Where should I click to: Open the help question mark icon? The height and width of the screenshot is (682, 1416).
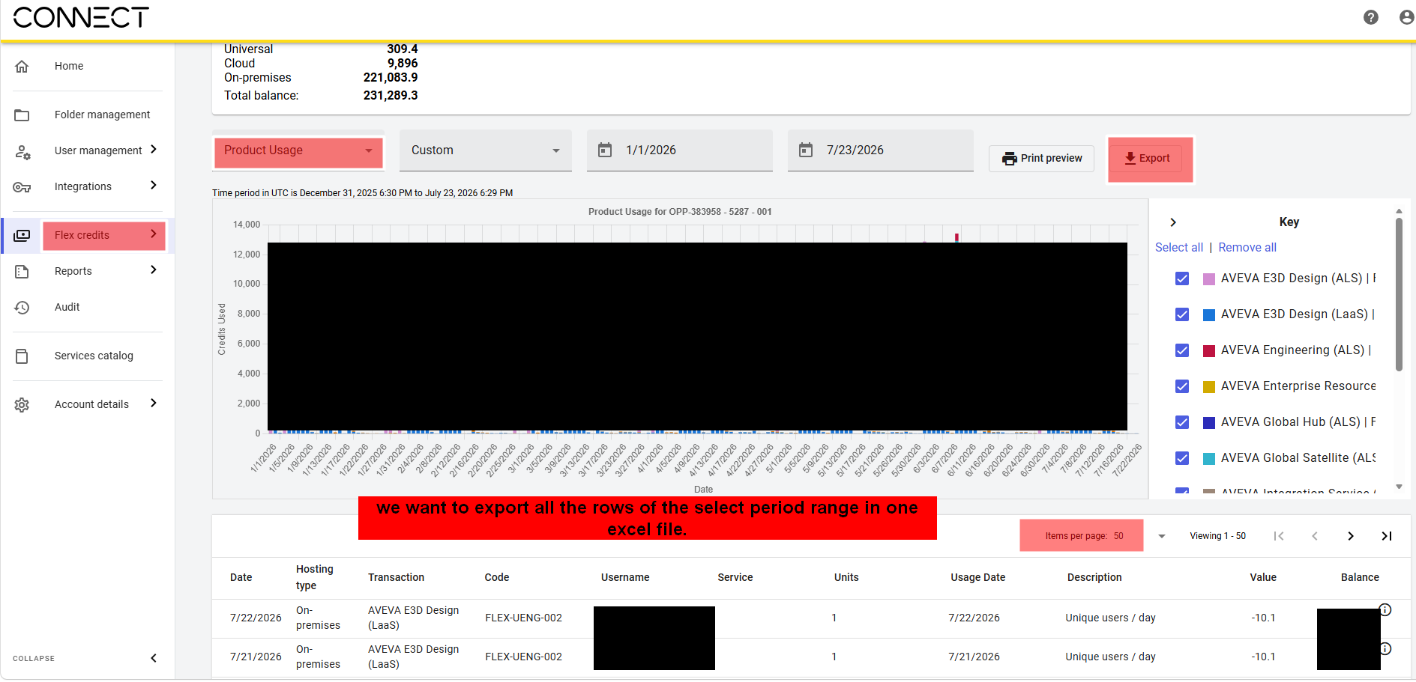[x=1370, y=17]
